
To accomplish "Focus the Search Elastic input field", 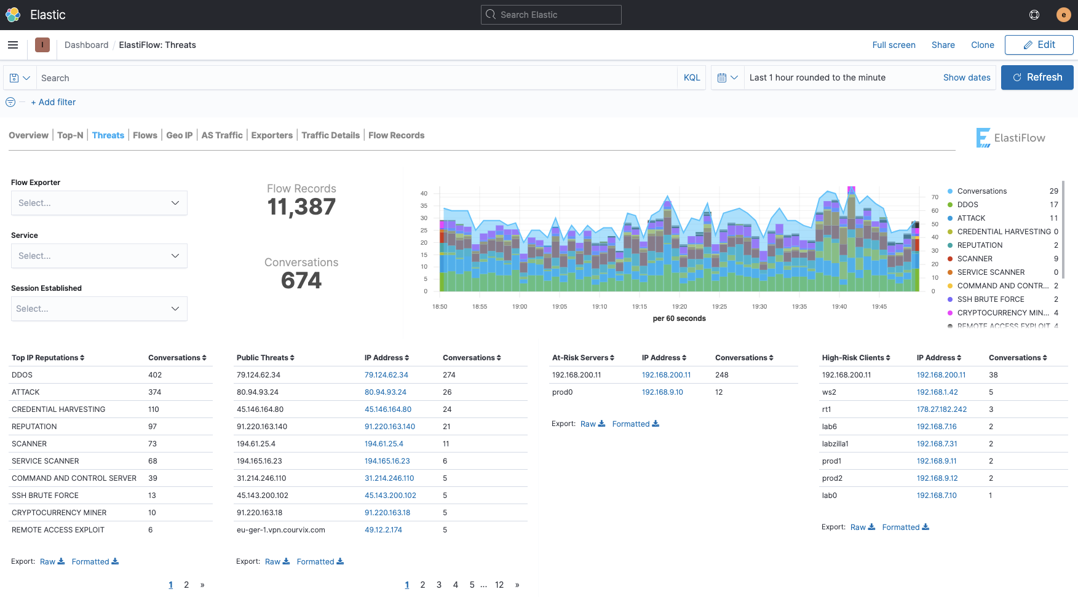I will 551,15.
